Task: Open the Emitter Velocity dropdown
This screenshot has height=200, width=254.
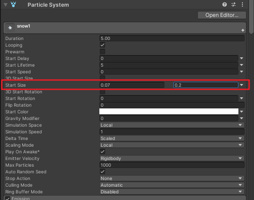Action: point(172,158)
